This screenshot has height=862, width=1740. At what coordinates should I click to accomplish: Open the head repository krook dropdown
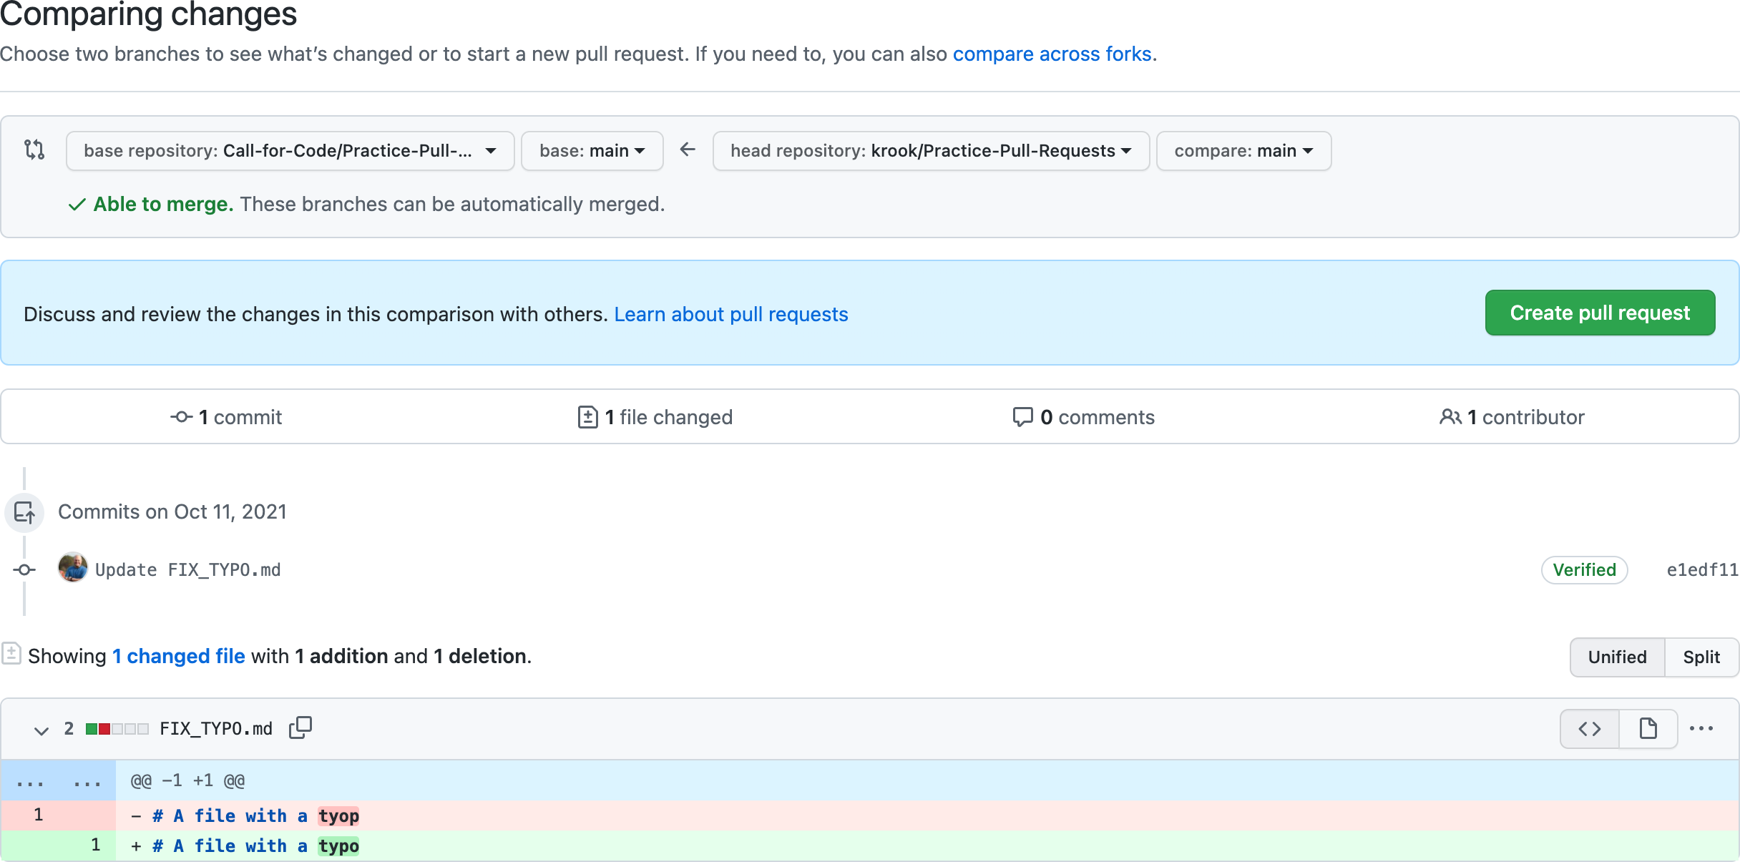[x=930, y=151]
